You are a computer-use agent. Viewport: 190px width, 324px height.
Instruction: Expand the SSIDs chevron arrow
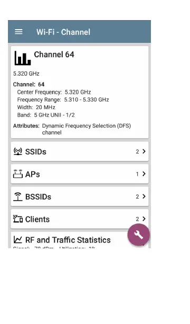[144, 151]
